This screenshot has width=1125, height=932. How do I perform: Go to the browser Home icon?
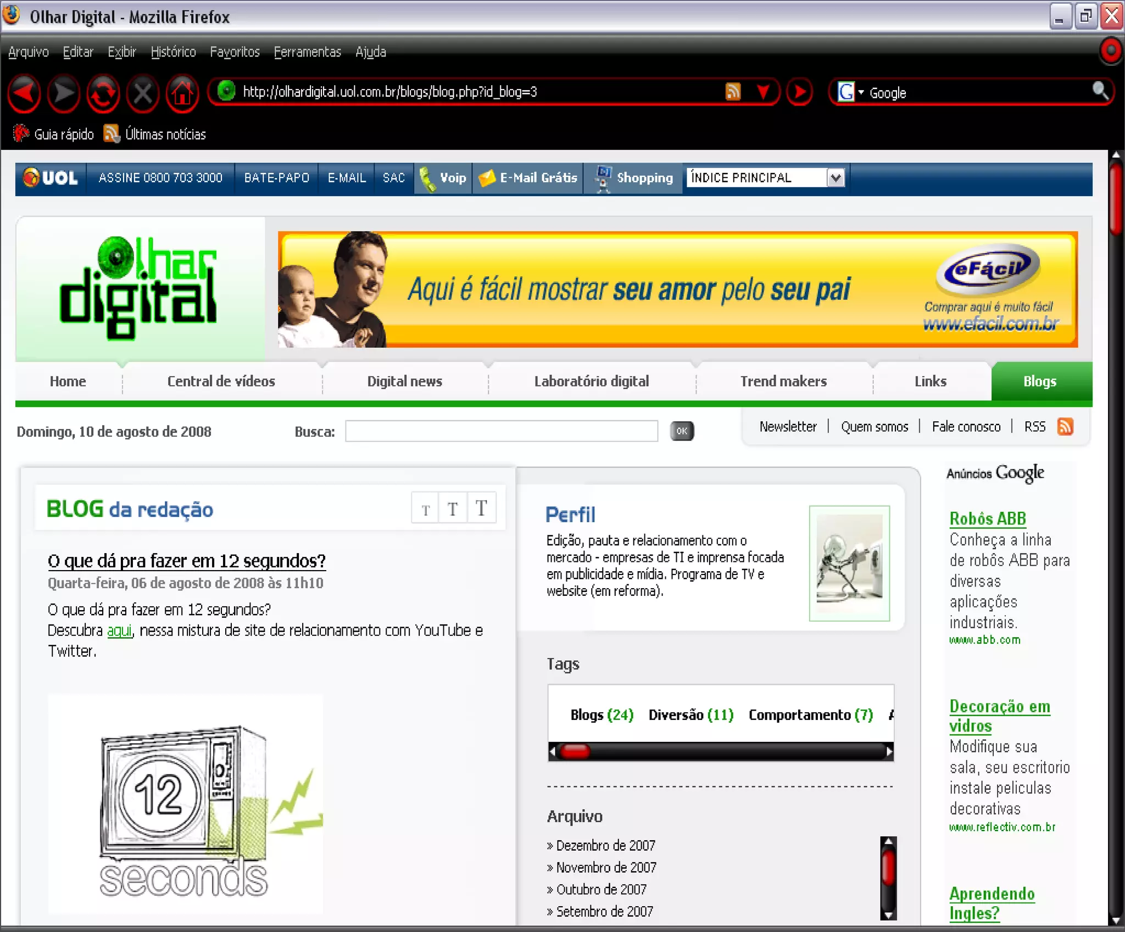coord(182,93)
